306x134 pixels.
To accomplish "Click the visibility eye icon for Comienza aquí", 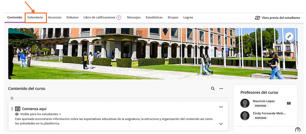I will pos(17,114).
